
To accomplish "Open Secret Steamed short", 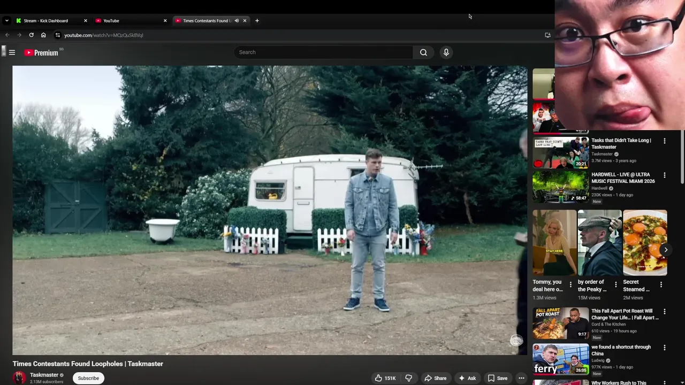I will click(x=645, y=242).
